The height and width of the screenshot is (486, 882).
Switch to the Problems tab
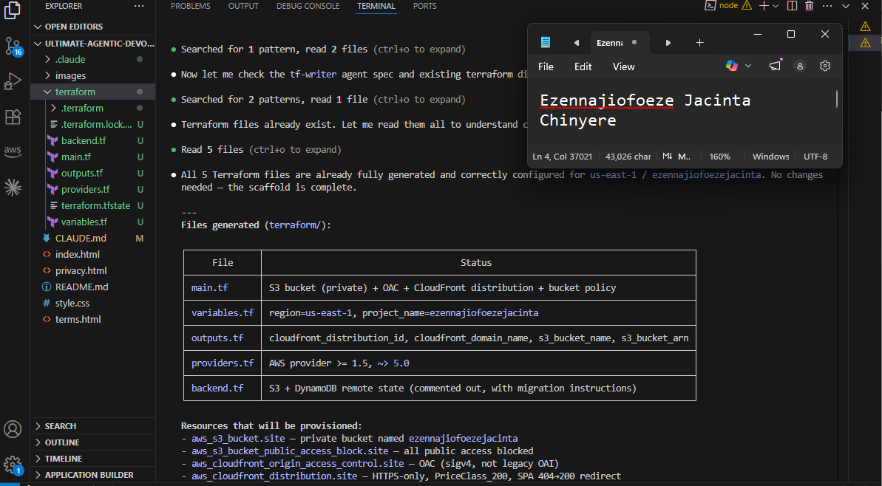pos(191,6)
